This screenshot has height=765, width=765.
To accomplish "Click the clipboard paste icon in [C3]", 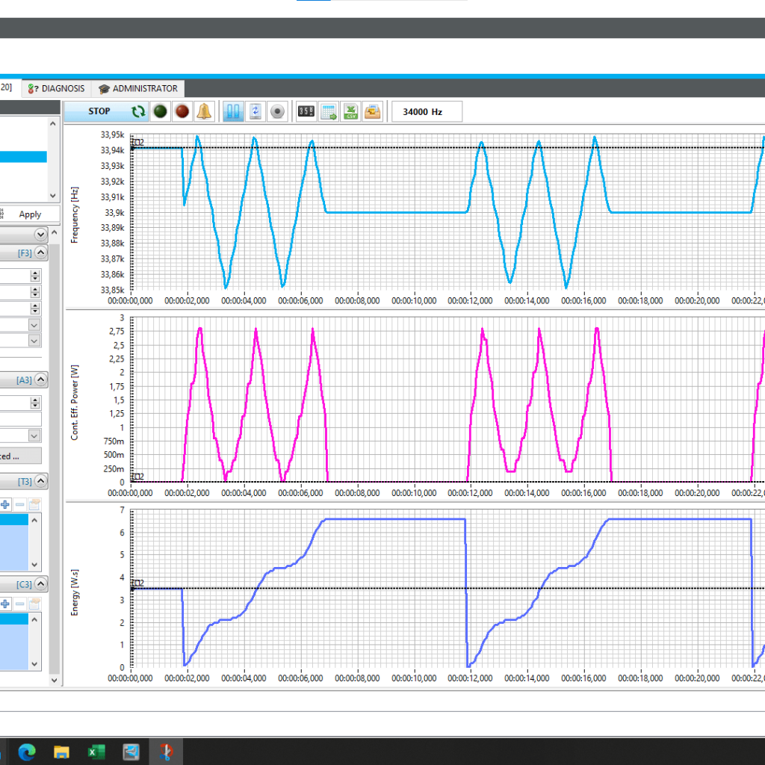I will tap(34, 604).
